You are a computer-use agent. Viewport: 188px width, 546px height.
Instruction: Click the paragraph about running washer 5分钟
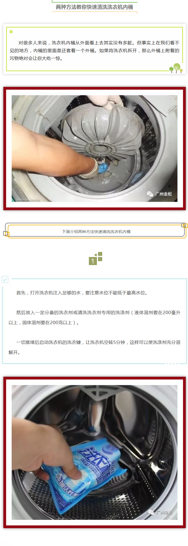(x=94, y=347)
